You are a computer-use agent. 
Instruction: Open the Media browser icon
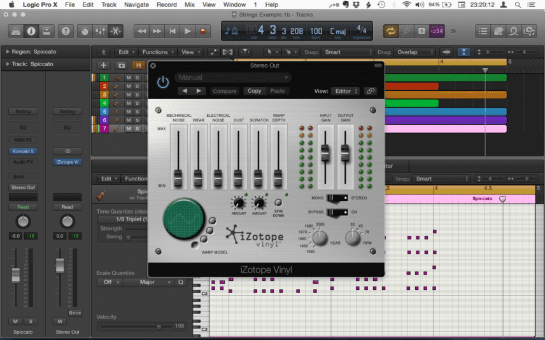(x=528, y=31)
